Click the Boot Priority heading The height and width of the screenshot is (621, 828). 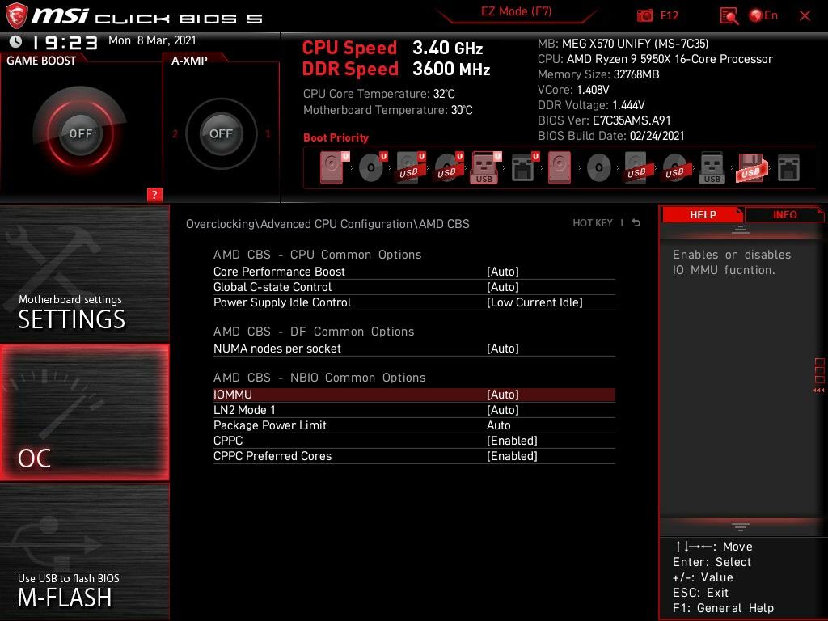pyautogui.click(x=336, y=137)
